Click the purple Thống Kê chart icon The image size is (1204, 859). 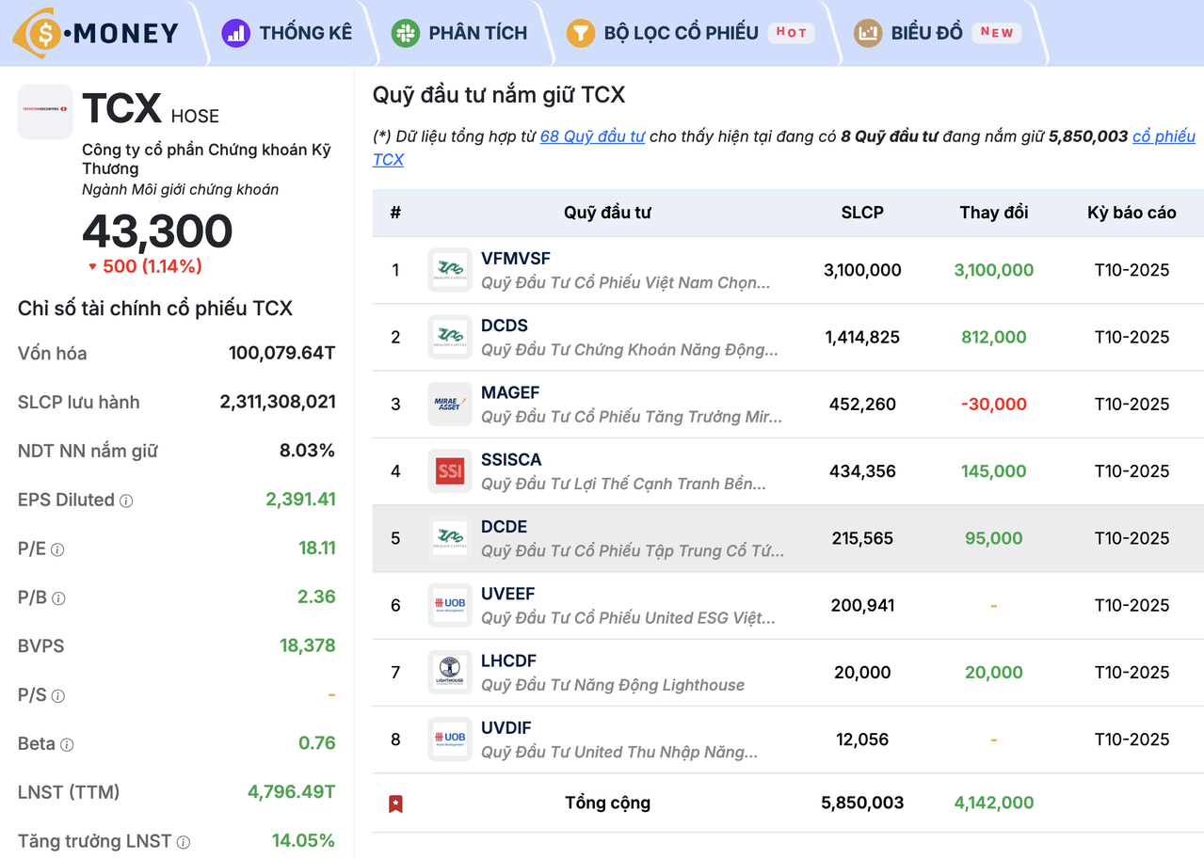(235, 33)
